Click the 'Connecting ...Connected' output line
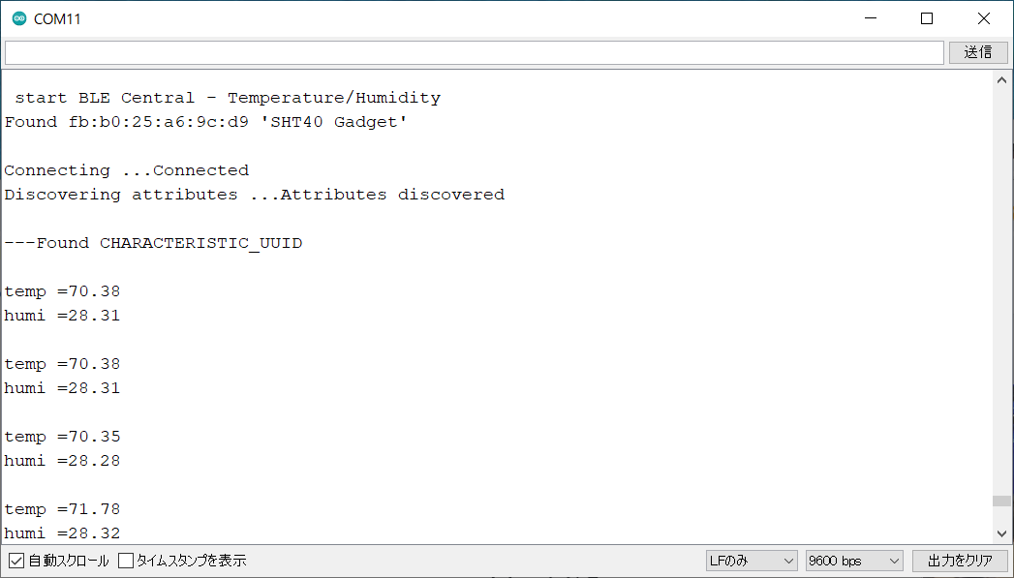The image size is (1014, 578). 127,170
